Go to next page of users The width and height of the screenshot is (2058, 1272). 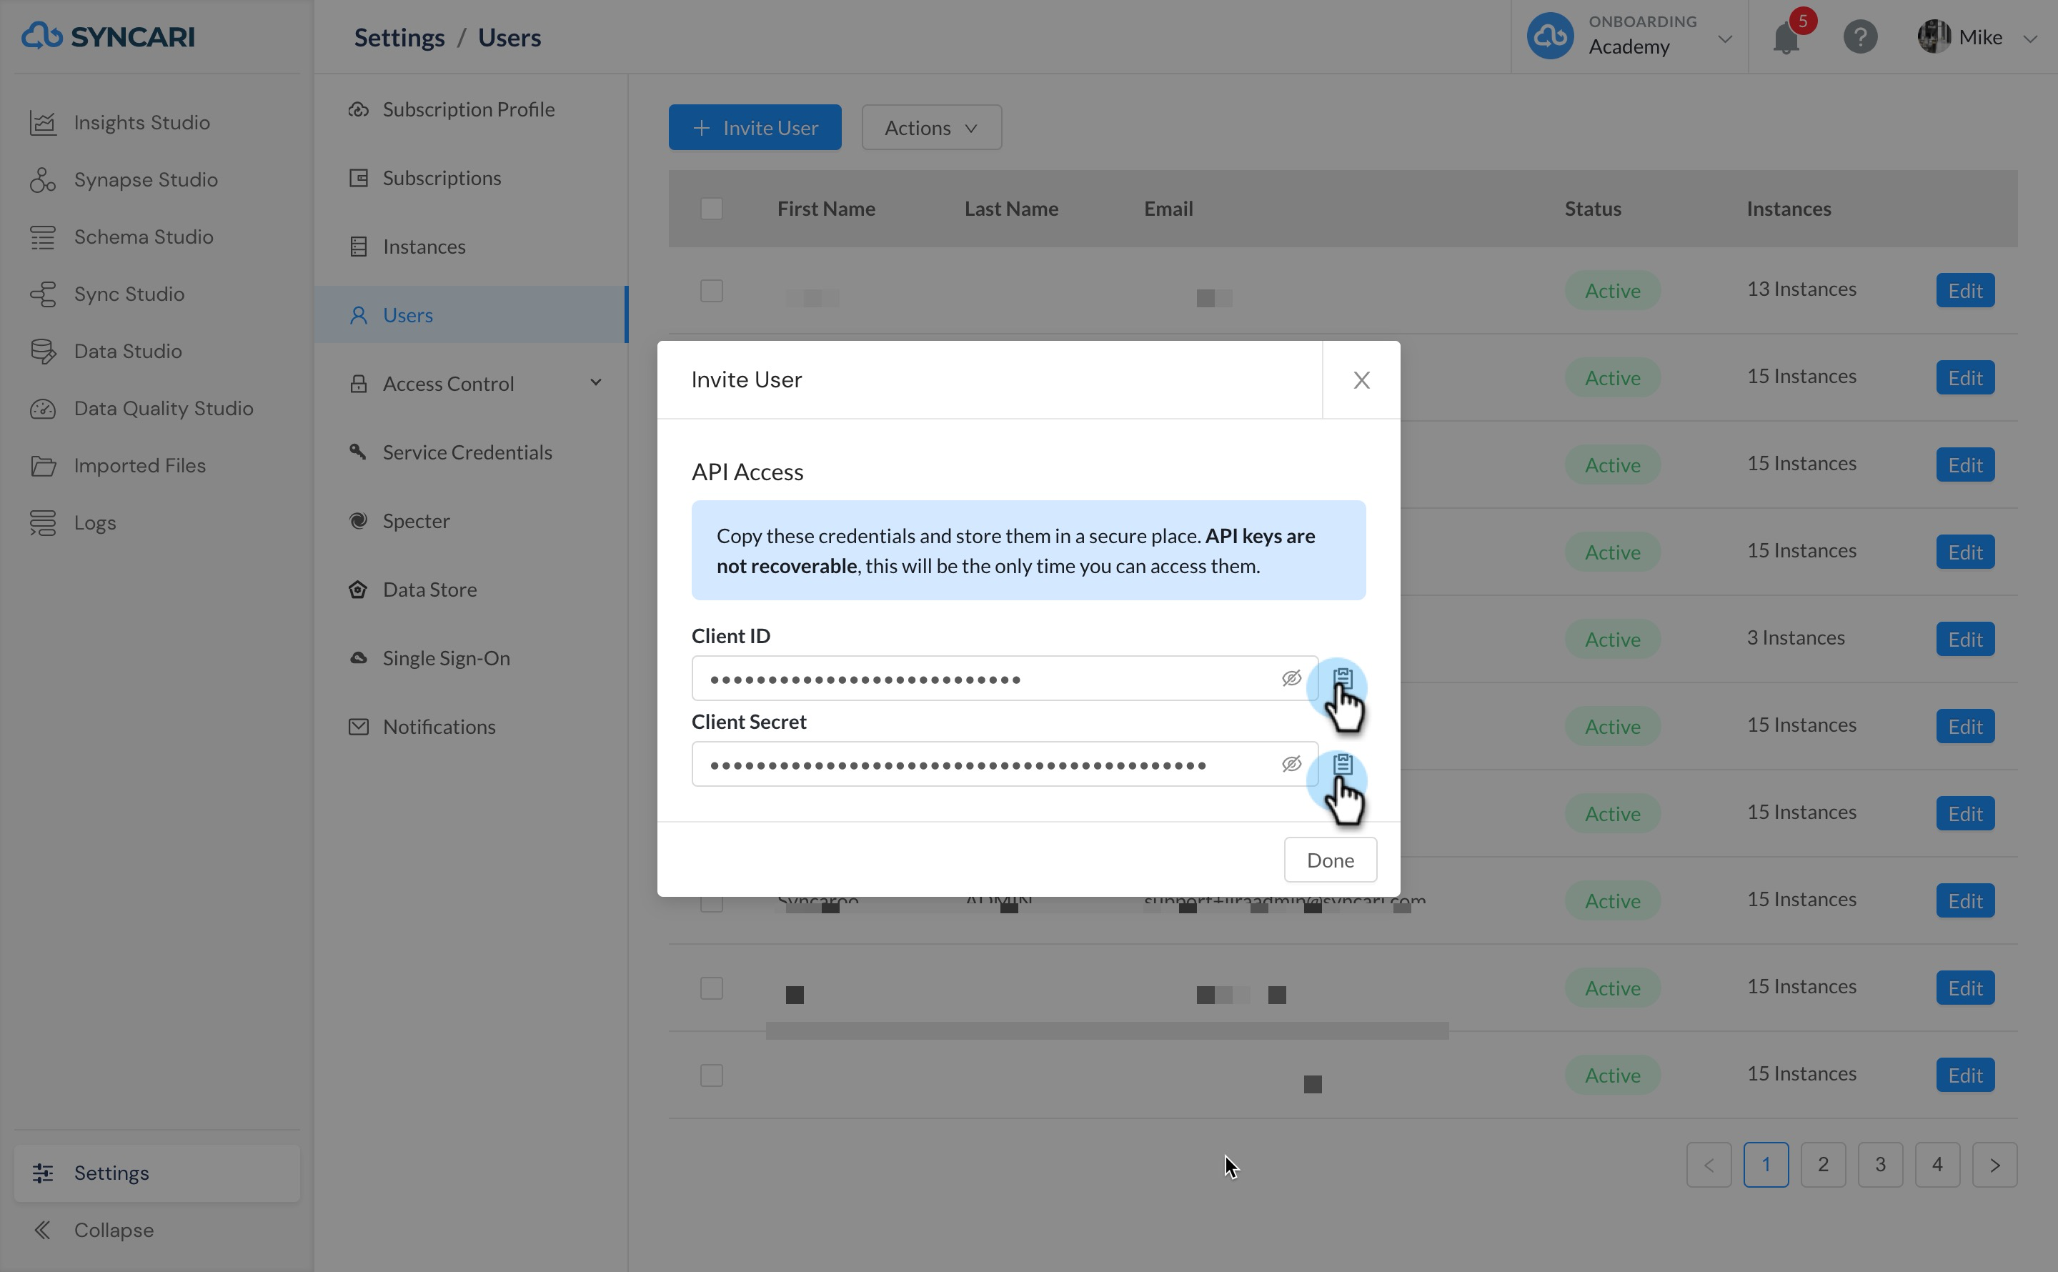pos(1994,1165)
